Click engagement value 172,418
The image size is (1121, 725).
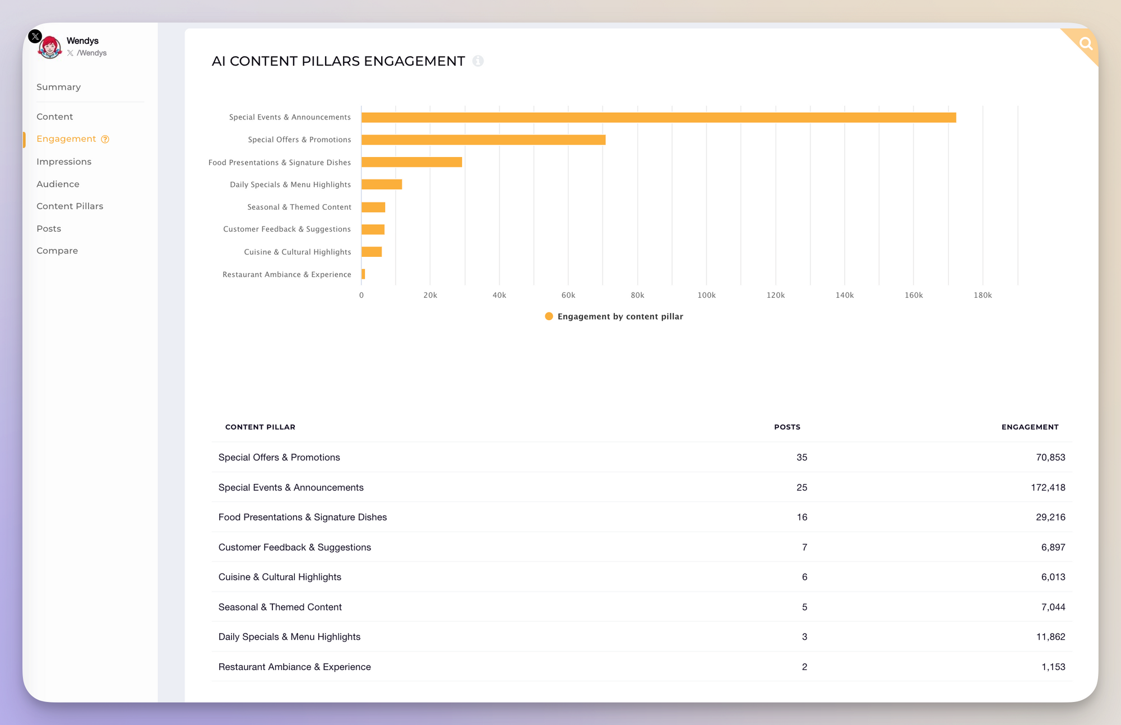[x=1048, y=487]
